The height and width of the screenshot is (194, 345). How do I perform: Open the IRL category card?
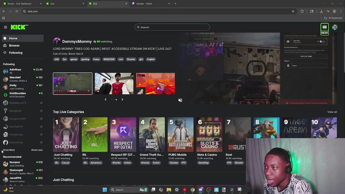[x=94, y=135]
